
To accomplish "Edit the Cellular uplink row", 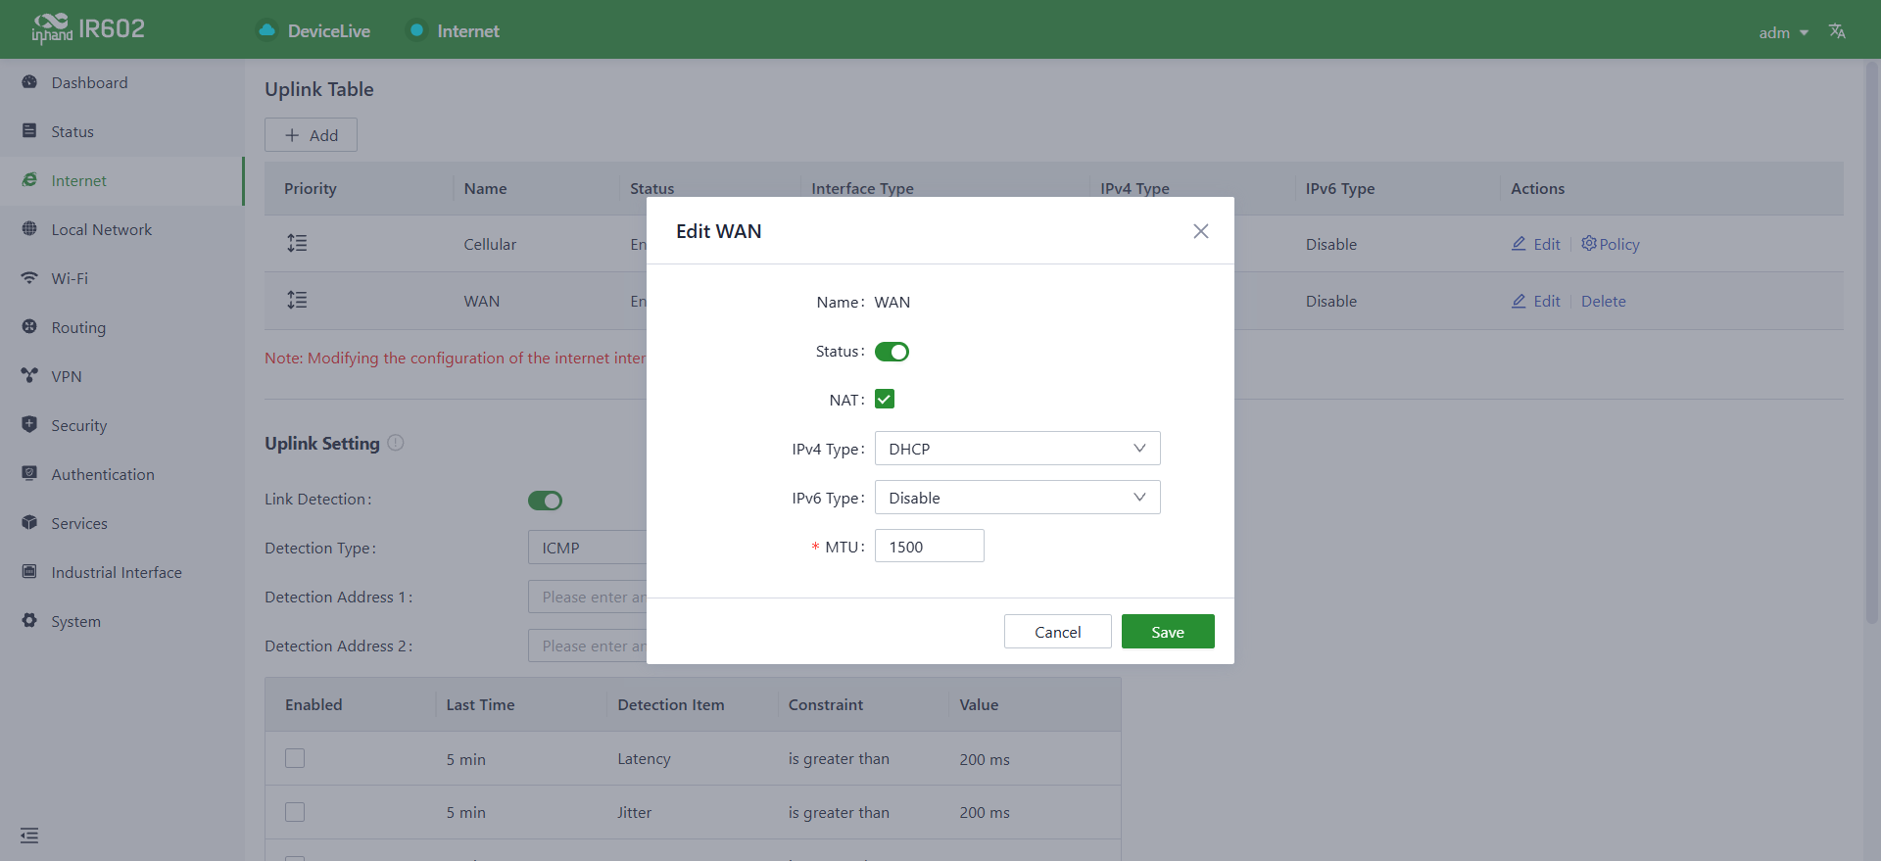I will pyautogui.click(x=1536, y=244).
